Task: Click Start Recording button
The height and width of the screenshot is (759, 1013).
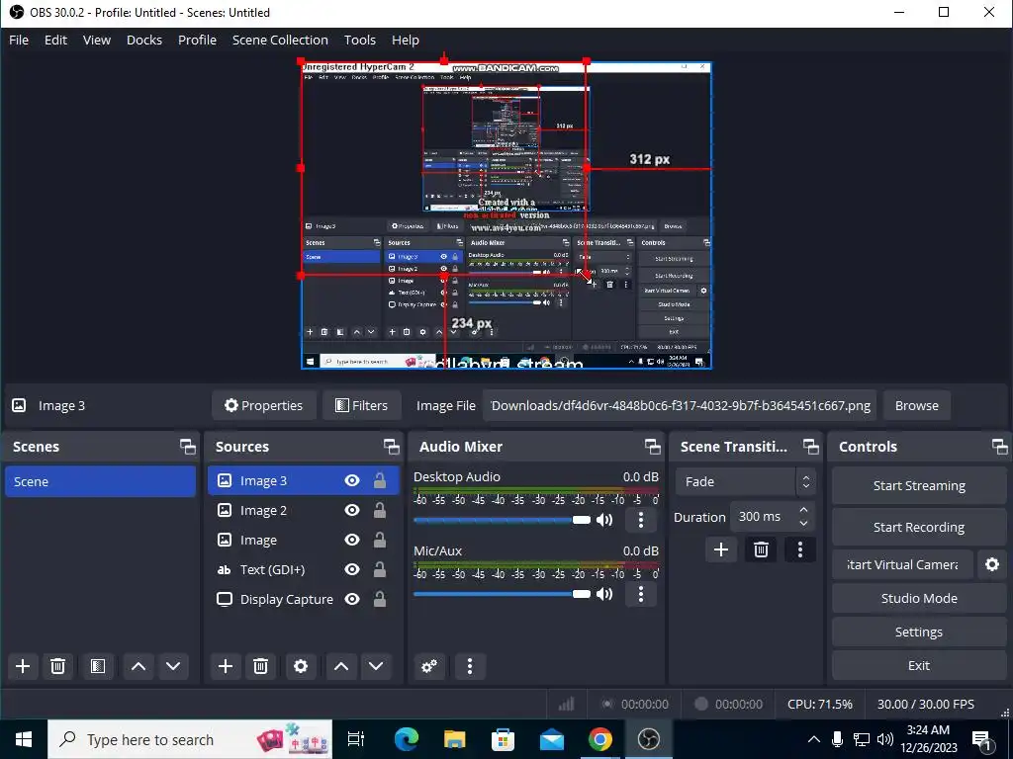Action: pyautogui.click(x=919, y=528)
